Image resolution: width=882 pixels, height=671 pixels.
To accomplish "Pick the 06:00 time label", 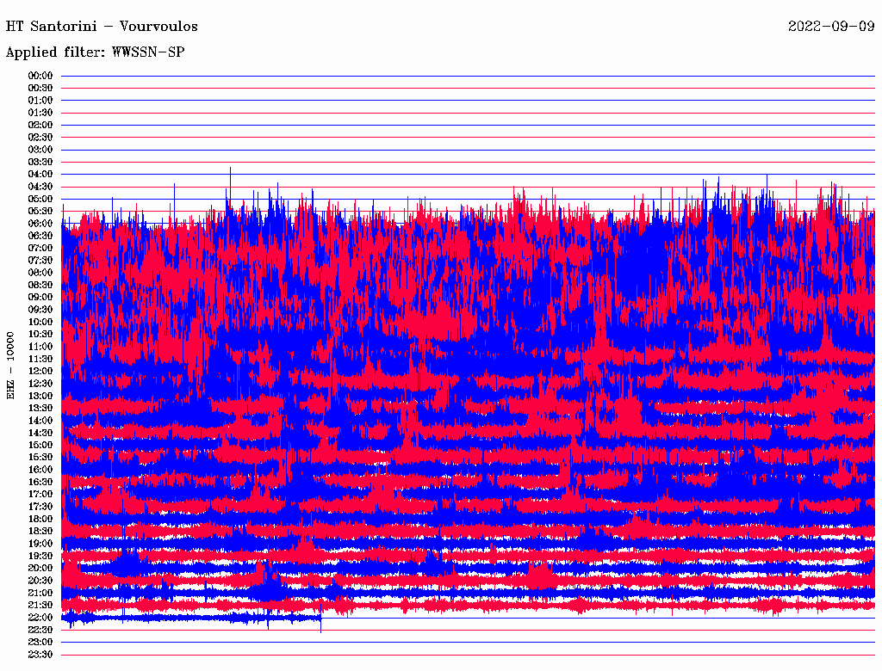I will coord(40,224).
